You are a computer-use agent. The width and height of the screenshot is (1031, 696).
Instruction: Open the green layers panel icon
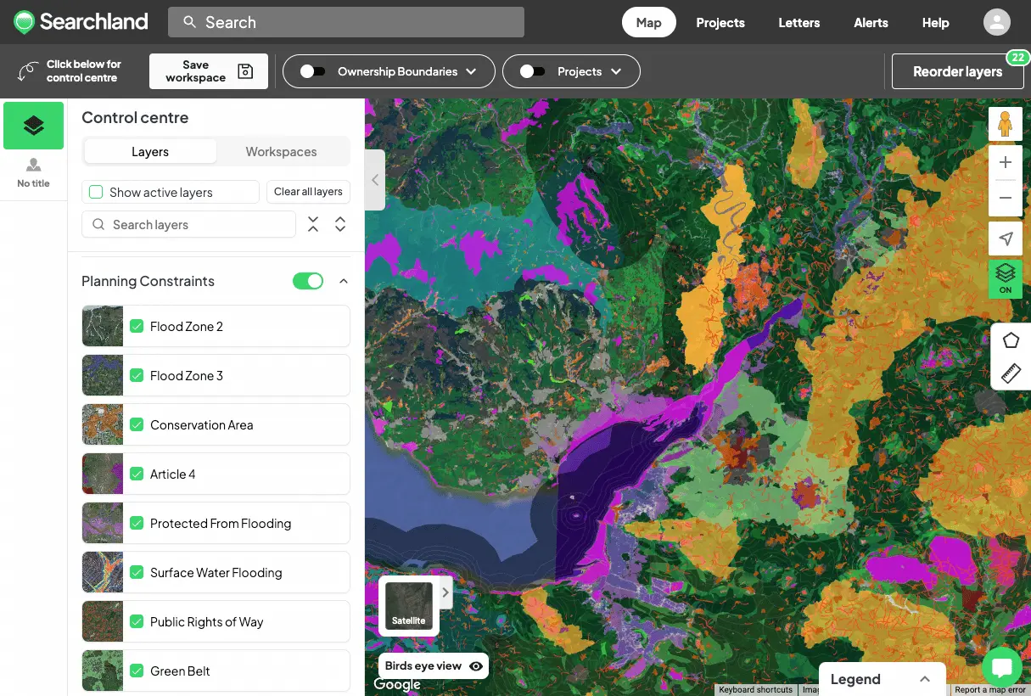[34, 126]
